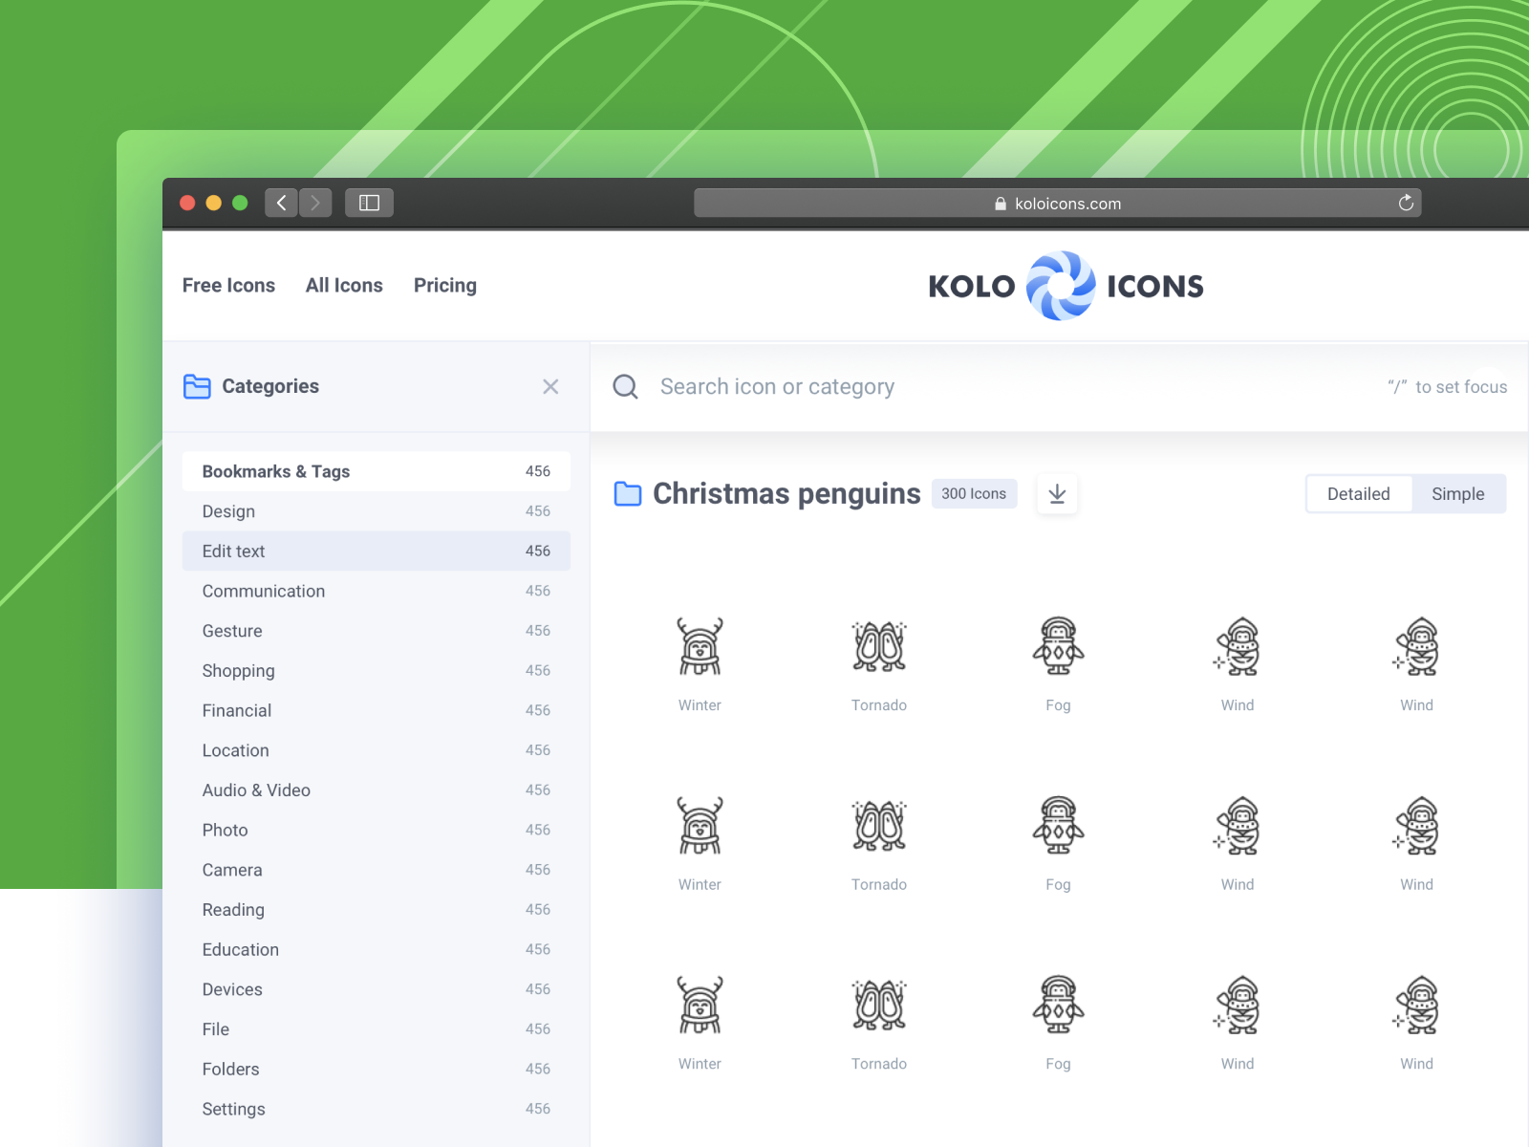Screen dimensions: 1529x1147
Task: Click the 300 Icons count badge
Action: tap(974, 494)
